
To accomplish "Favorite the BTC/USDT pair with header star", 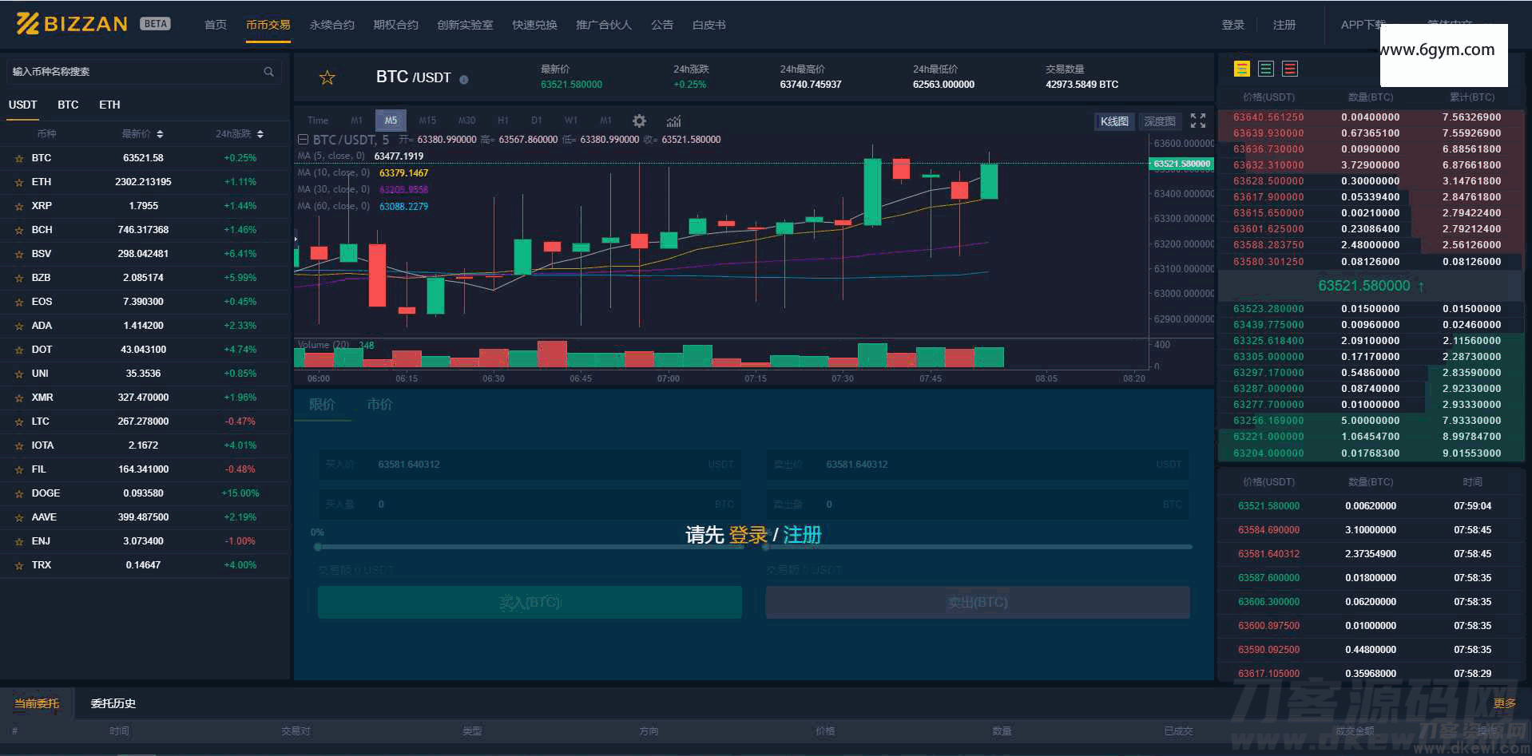I will point(327,77).
